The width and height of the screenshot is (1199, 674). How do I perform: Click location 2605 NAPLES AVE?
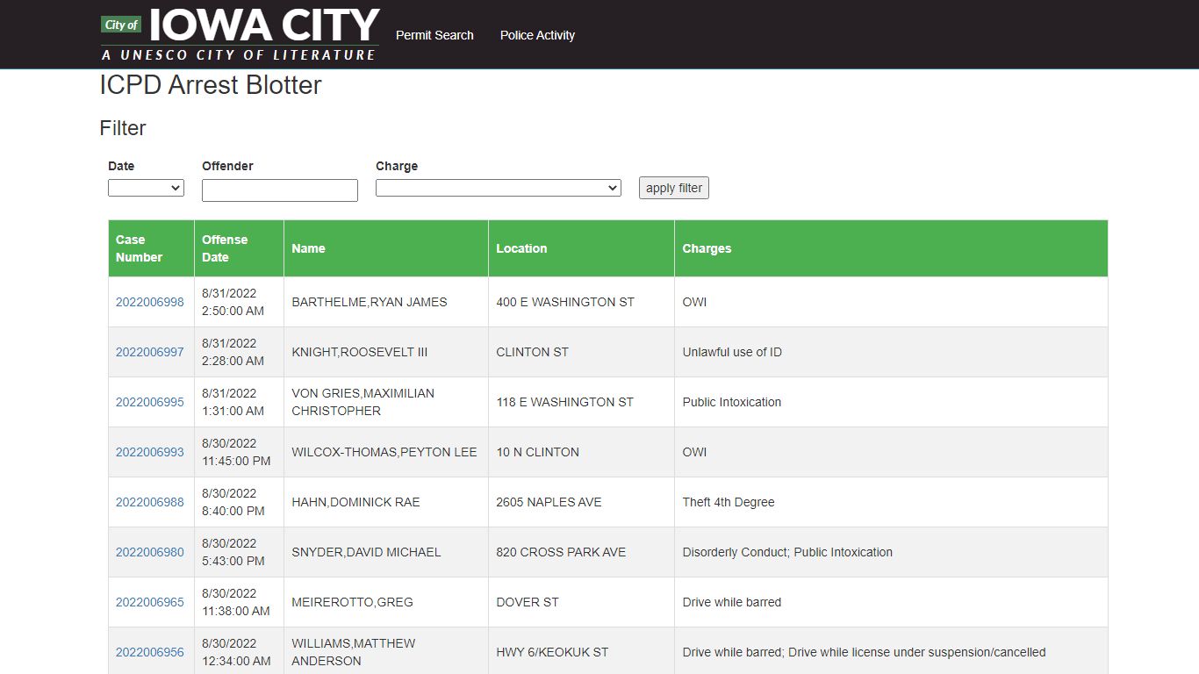(549, 502)
